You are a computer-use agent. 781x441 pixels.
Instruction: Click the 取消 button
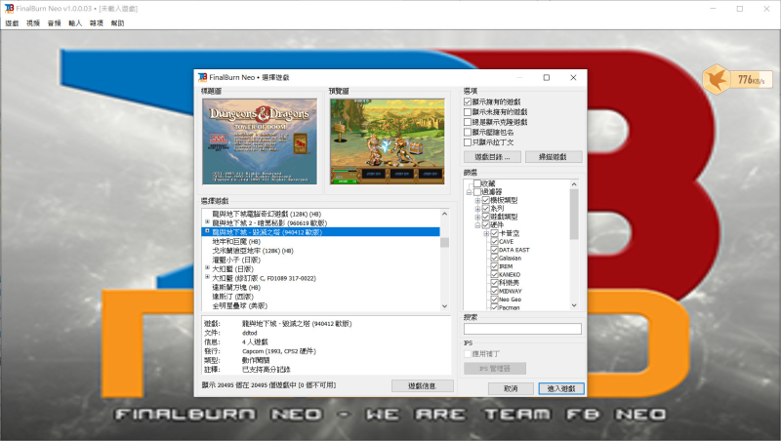pos(511,388)
